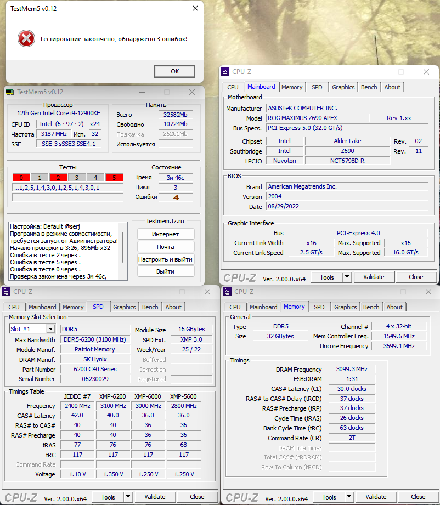Select red test 5 indicator in TestMem5
The width and height of the screenshot is (440, 505).
click(114, 178)
